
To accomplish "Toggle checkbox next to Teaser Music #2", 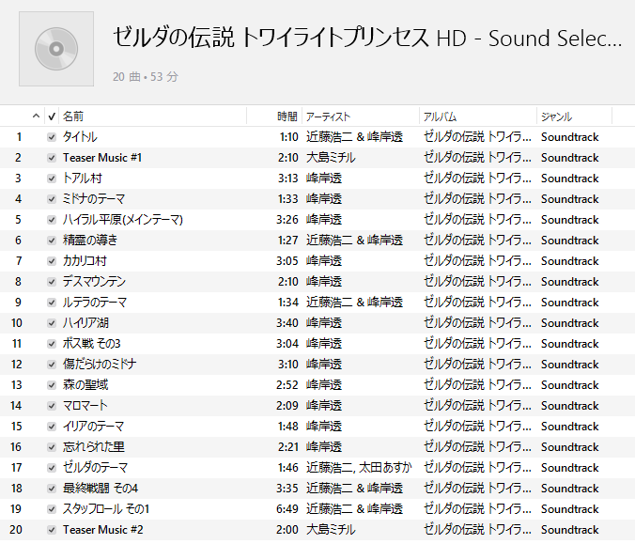I will (x=52, y=530).
